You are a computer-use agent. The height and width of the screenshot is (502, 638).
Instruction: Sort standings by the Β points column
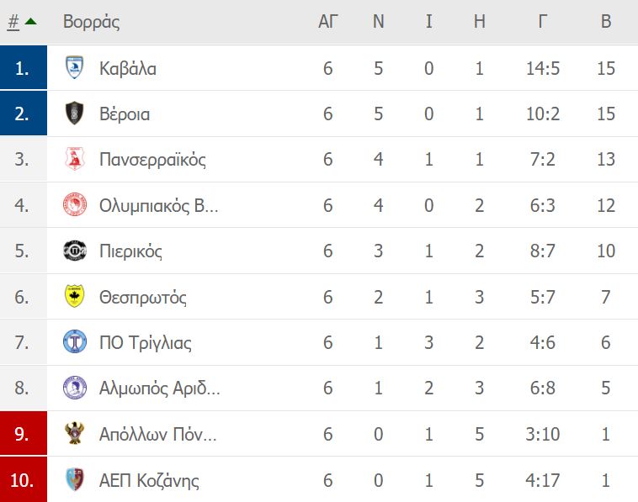pos(606,22)
